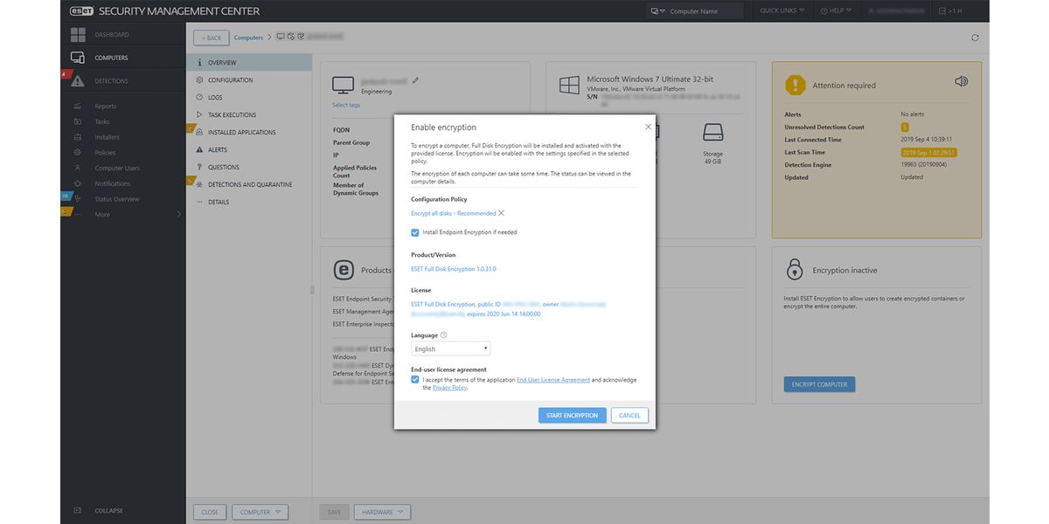Open the Computer dropdown button at bottom
The width and height of the screenshot is (1049, 524).
[261, 513]
